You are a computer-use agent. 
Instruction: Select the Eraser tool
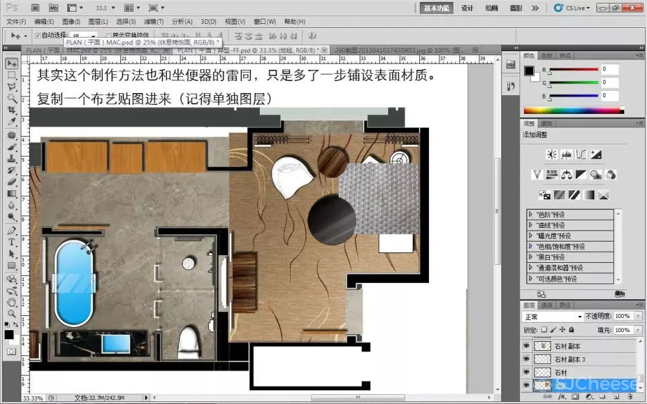pyautogui.click(x=12, y=182)
